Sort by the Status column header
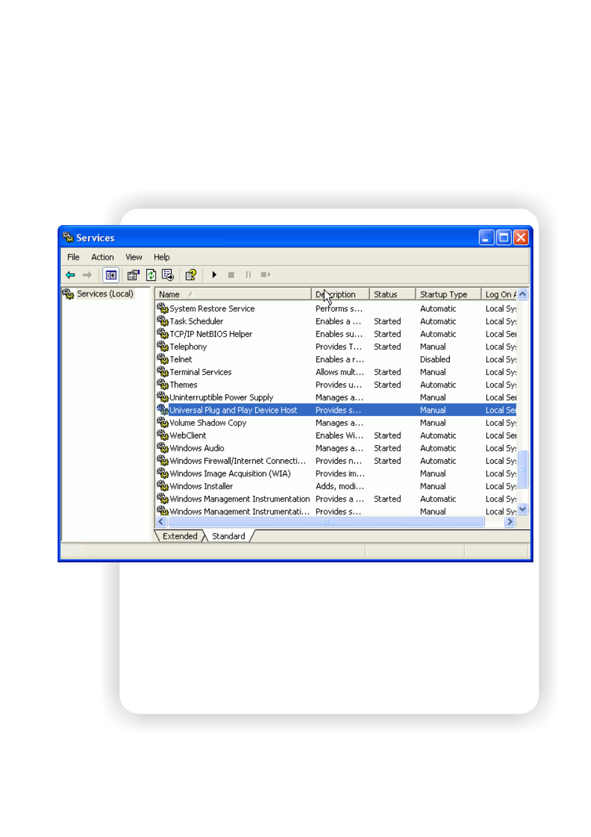 pyautogui.click(x=392, y=294)
